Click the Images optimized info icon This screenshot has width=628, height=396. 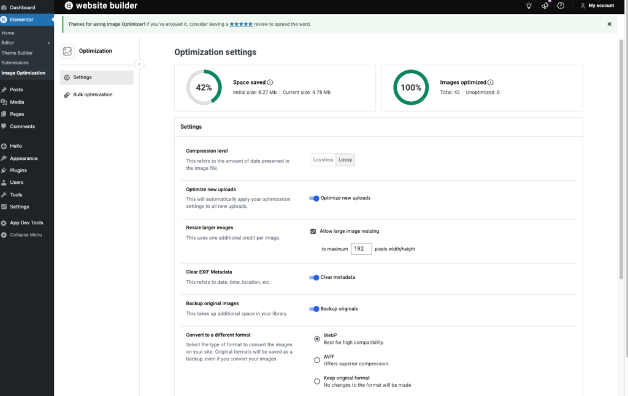tap(491, 82)
